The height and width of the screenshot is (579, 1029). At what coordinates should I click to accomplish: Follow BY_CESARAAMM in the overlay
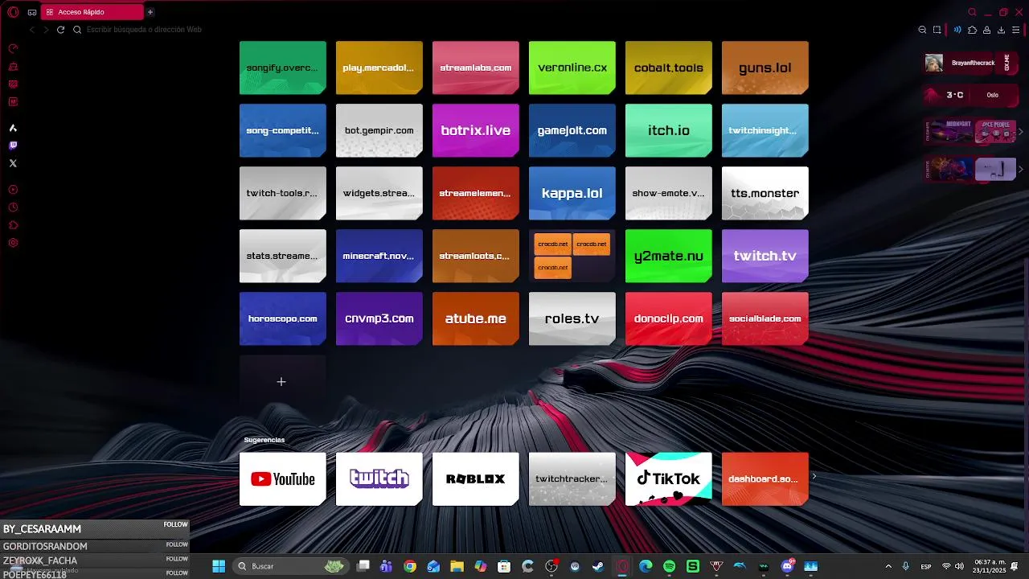pyautogui.click(x=176, y=525)
